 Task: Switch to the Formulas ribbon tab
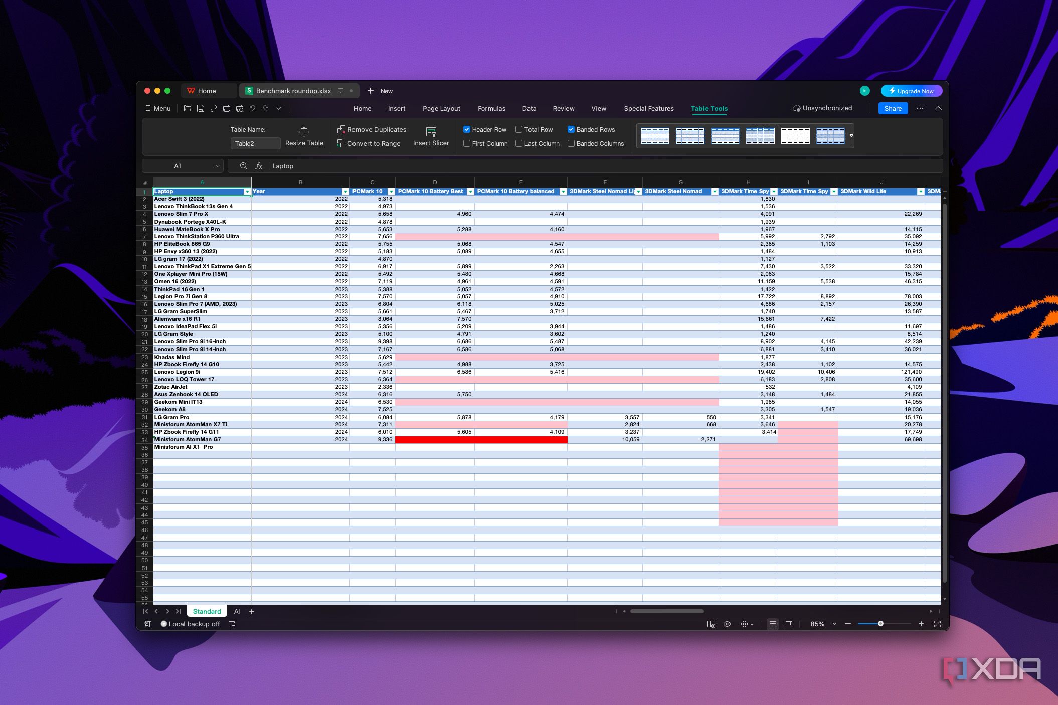491,108
